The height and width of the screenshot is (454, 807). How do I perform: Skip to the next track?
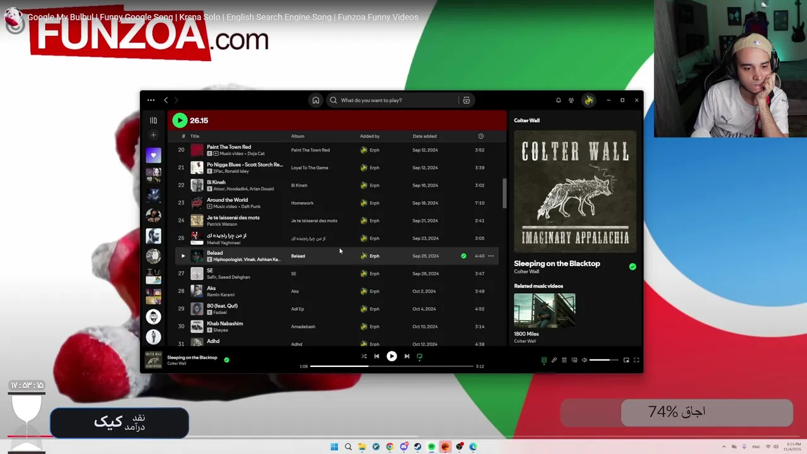pos(407,356)
